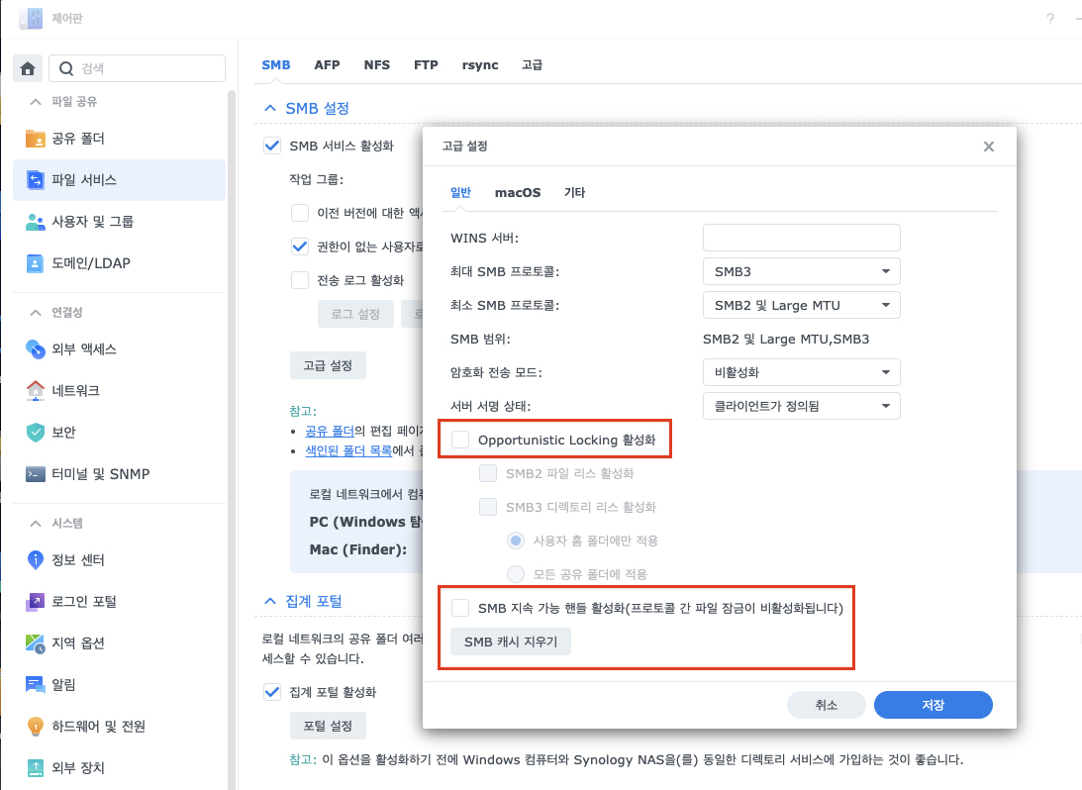Switch to the 고급 tab
The width and height of the screenshot is (1082, 790).
532,65
